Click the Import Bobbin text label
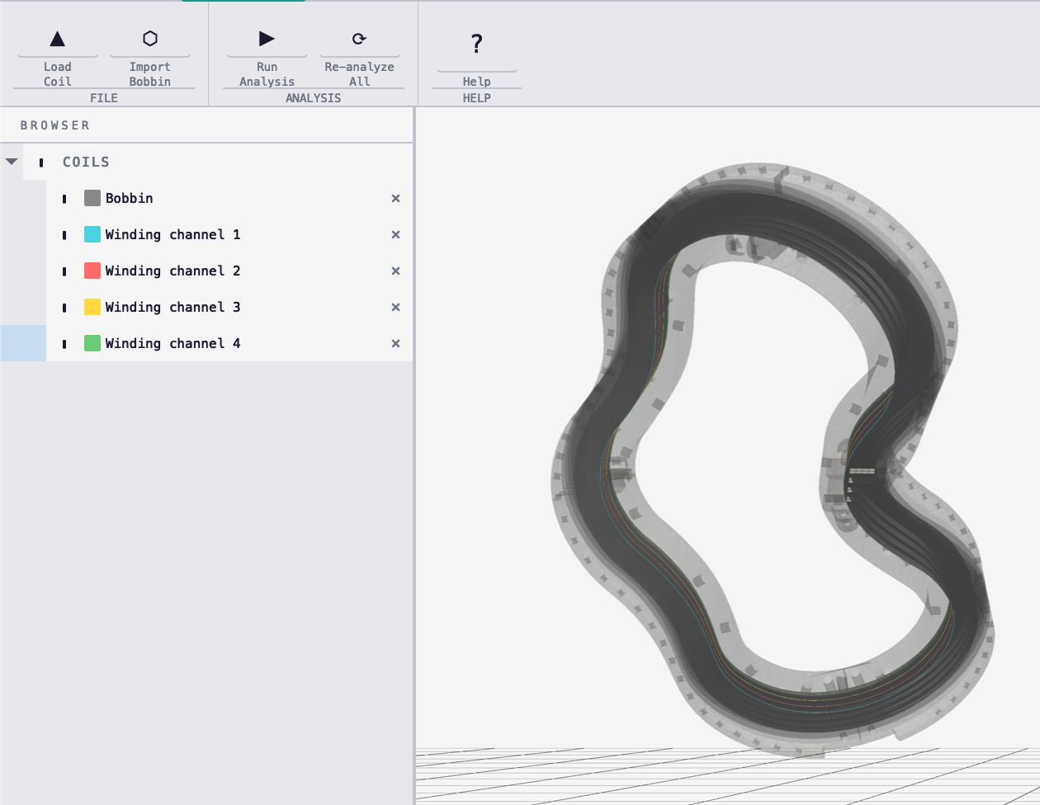Image resolution: width=1040 pixels, height=805 pixels. 149,74
